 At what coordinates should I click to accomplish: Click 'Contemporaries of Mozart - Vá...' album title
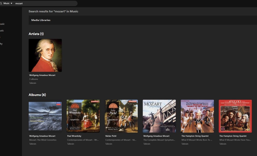click(121, 140)
